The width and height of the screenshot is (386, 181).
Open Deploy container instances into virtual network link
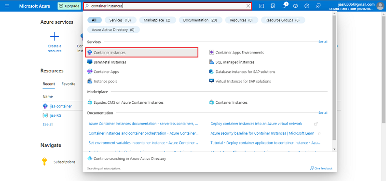point(256,124)
